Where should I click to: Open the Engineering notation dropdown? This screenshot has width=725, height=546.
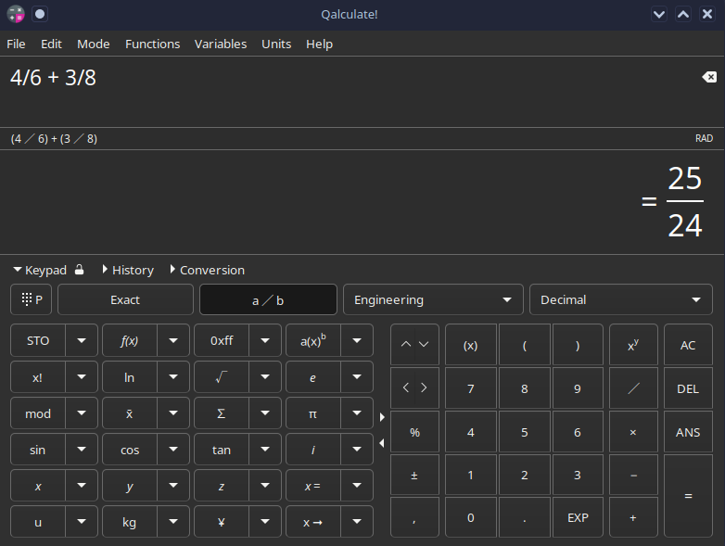432,299
